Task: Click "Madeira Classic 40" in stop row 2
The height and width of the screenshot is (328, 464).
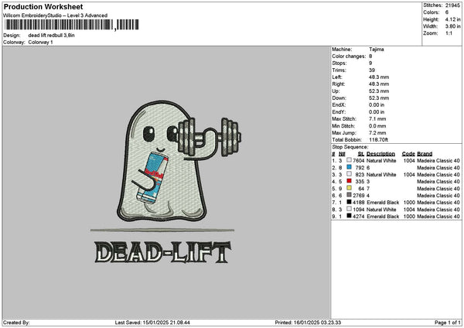Action: point(438,168)
